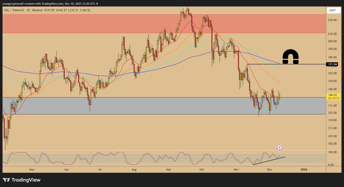This screenshot has height=187, width=344.
Task: Click the May label on the time axis
Action: tap(32, 170)
